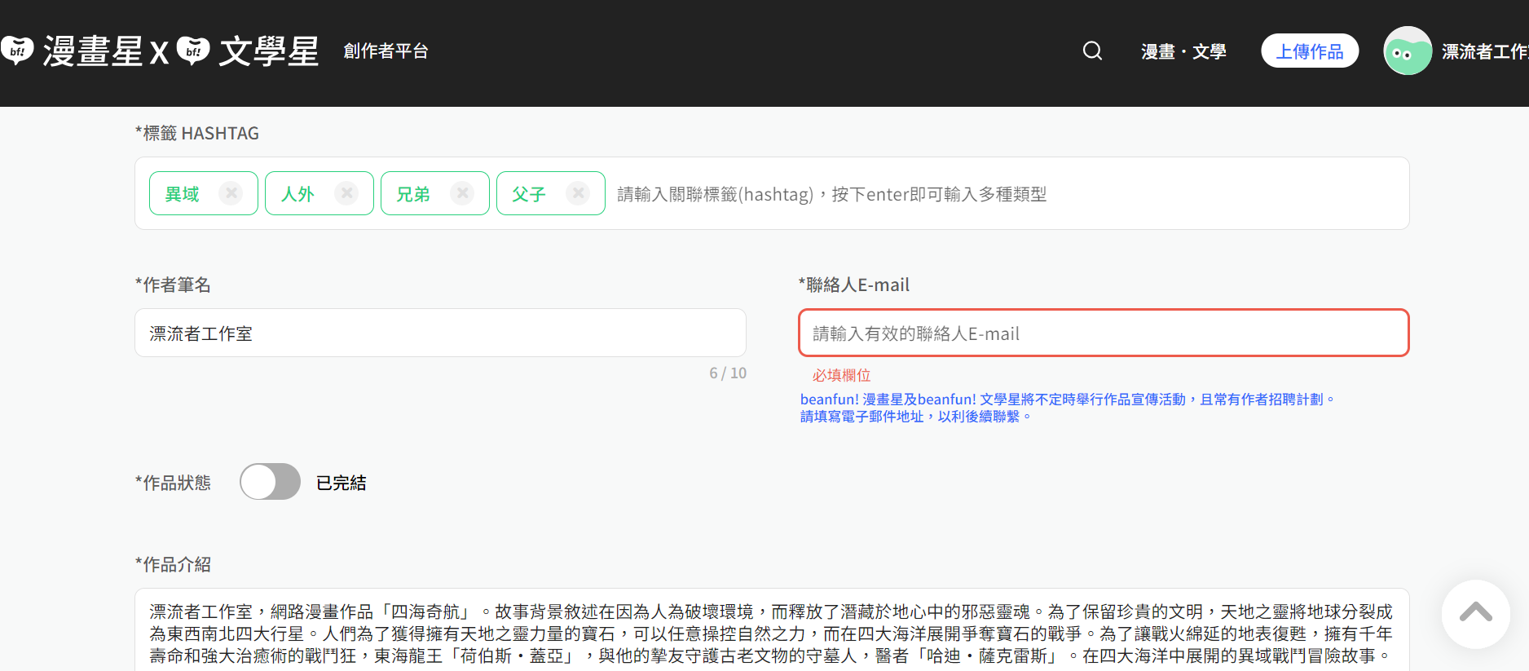Click the search magnifier icon

(x=1092, y=51)
